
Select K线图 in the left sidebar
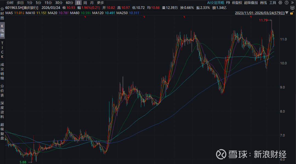coord(2,31)
